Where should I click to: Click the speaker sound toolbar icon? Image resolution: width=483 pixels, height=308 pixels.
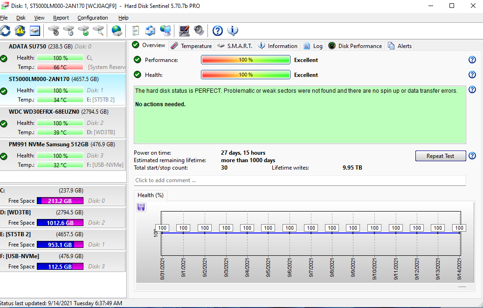(199, 30)
